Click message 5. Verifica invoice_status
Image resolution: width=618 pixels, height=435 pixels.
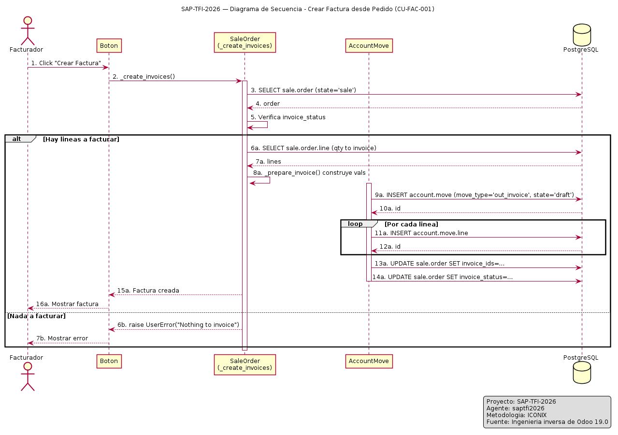288,117
